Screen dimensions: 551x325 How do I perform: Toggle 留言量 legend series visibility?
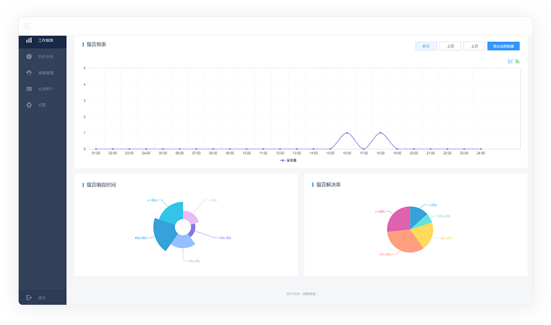[x=288, y=160]
